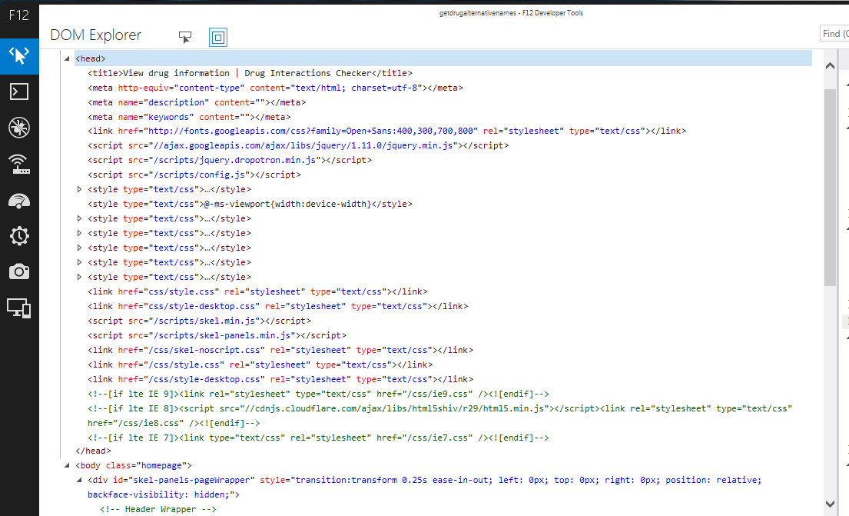The height and width of the screenshot is (516, 849).
Task: Click the F12 Developer Tools window title
Action: coord(511,13)
